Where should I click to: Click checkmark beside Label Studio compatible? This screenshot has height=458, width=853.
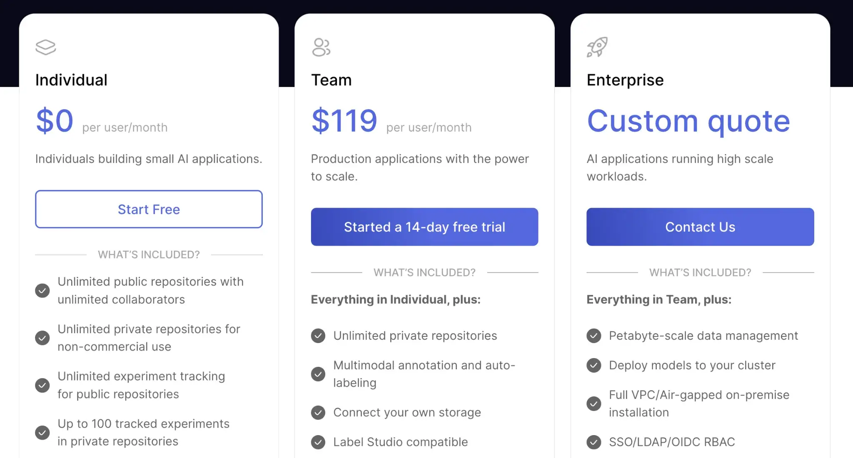(x=318, y=442)
